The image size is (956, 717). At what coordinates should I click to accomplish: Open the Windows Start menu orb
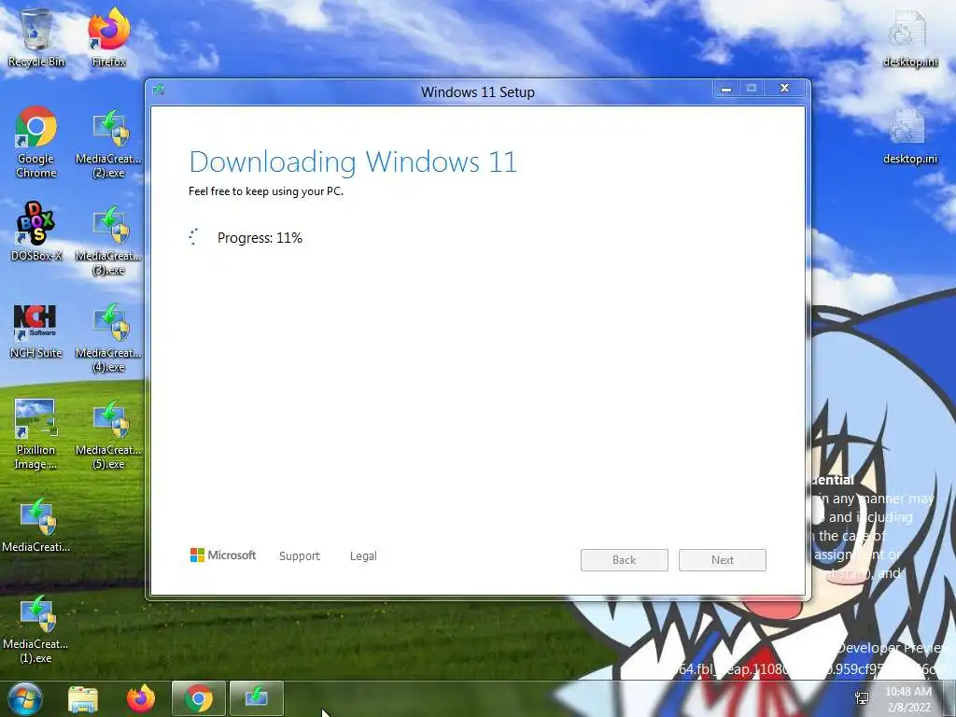24,698
